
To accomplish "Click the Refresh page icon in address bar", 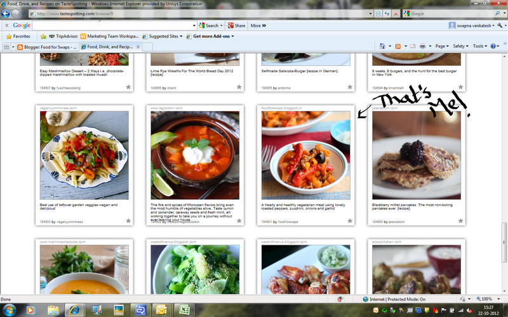I will tap(387, 13).
